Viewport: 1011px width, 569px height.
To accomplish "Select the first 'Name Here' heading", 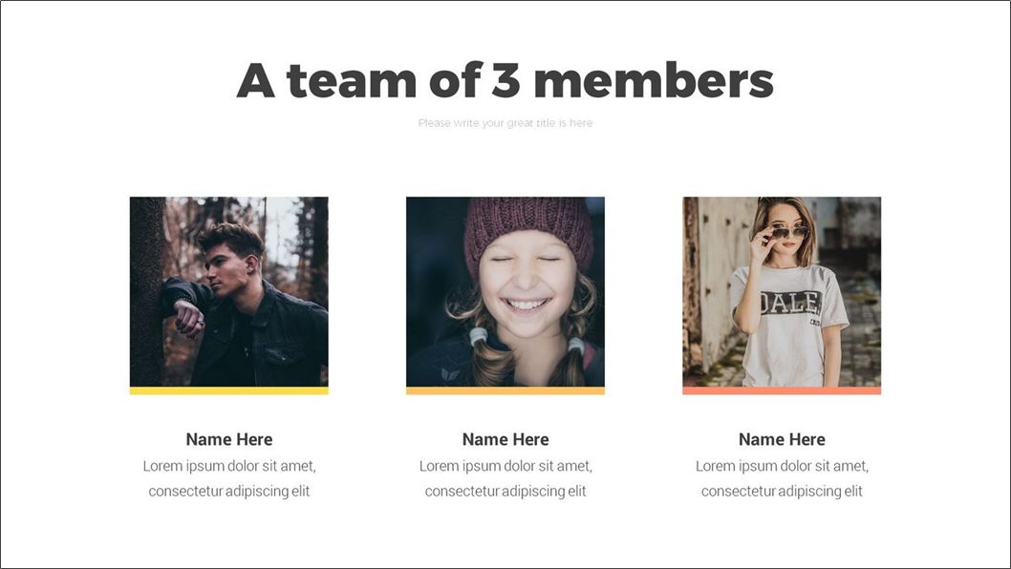I will click(229, 439).
